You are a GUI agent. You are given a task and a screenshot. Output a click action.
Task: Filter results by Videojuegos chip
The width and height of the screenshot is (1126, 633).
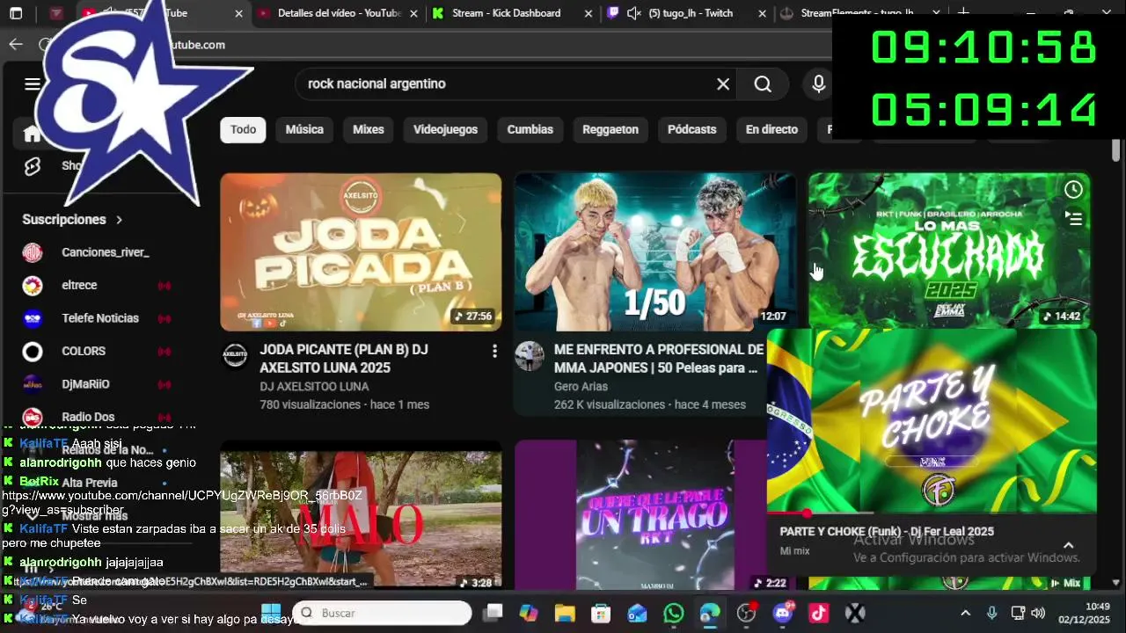click(x=445, y=129)
